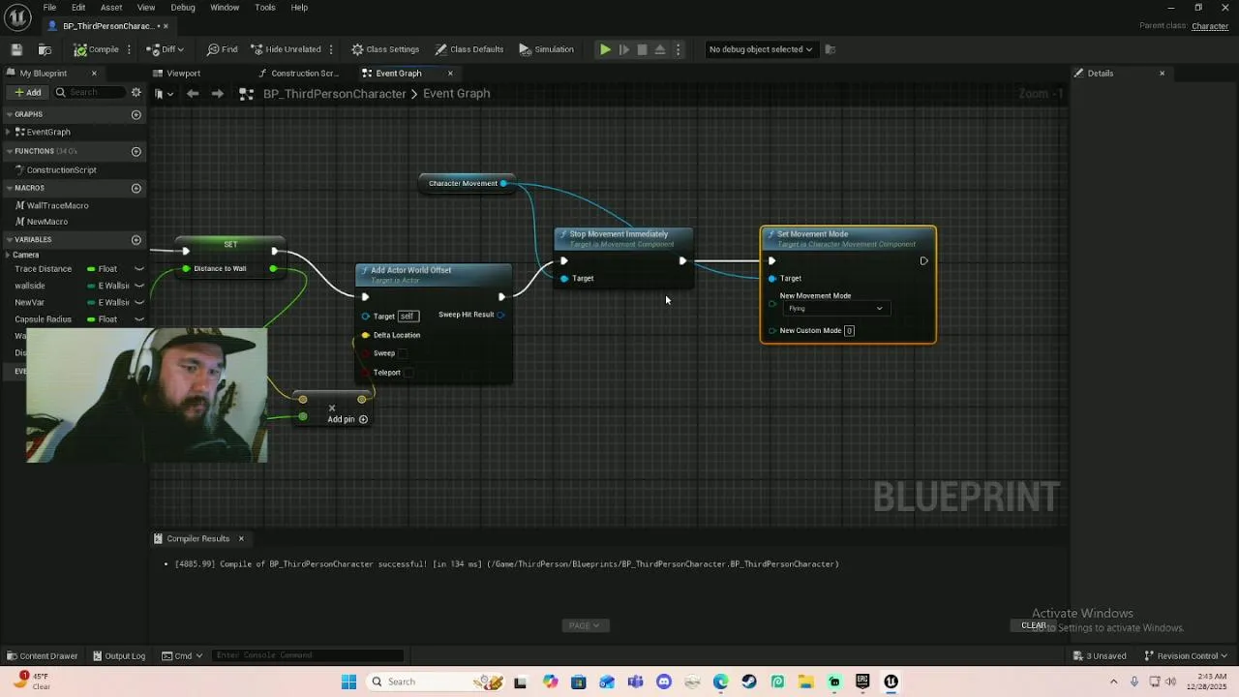Open Class Defaults

(x=469, y=49)
